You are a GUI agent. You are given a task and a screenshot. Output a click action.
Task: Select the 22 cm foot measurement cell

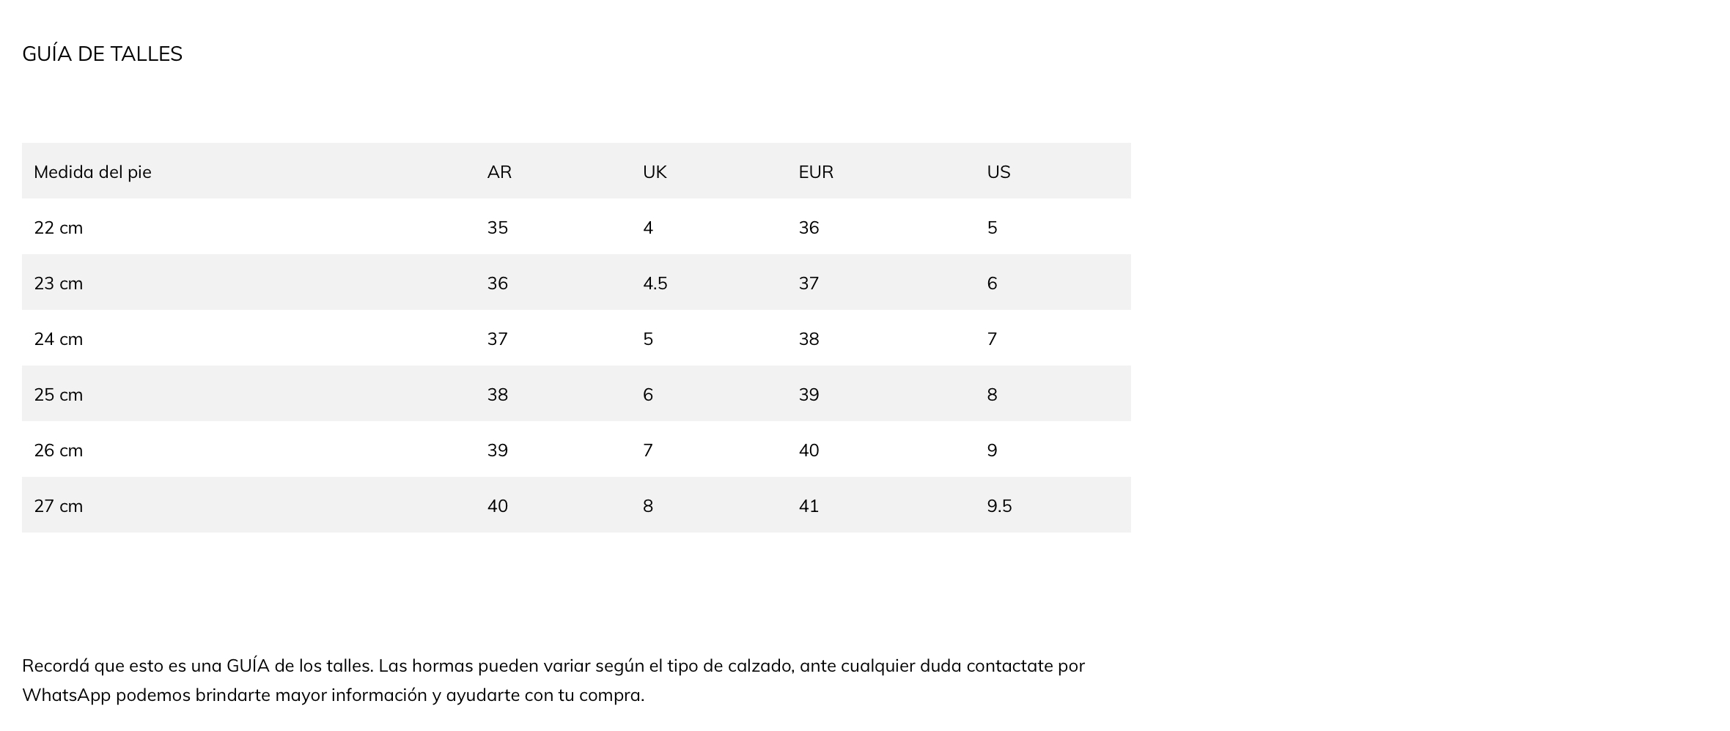[59, 228]
